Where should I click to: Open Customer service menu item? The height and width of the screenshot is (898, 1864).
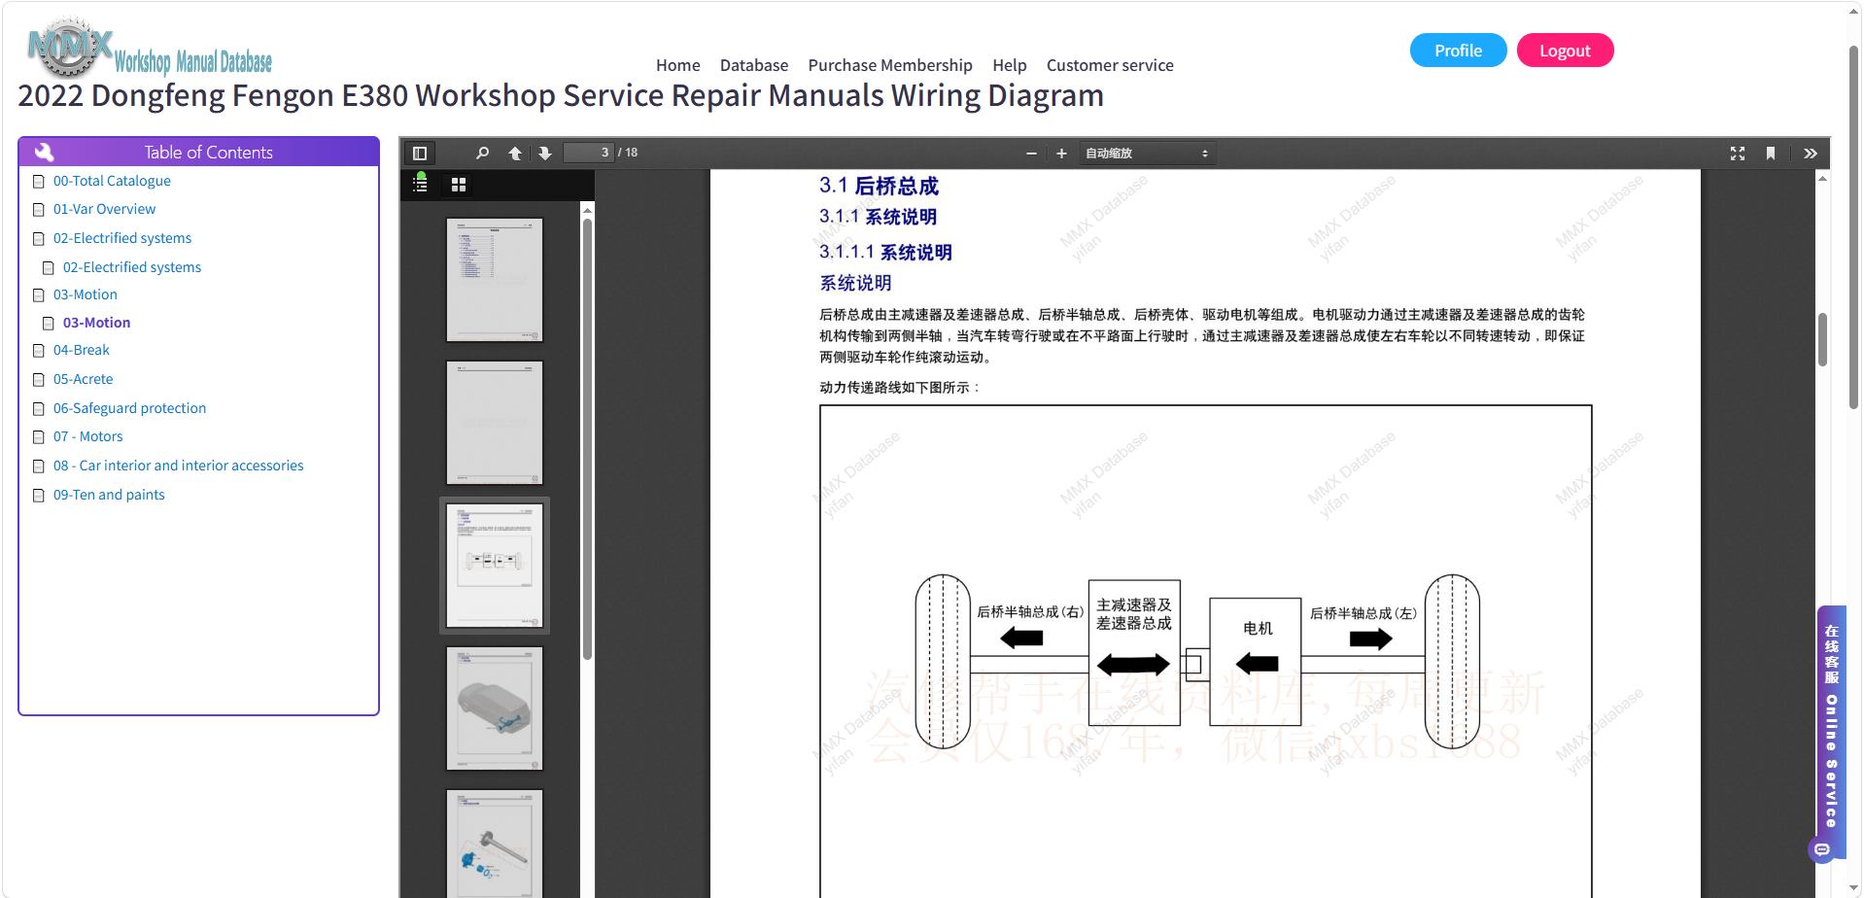click(1110, 65)
